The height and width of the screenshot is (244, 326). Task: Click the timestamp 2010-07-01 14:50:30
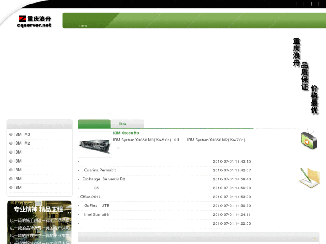coord(232,206)
